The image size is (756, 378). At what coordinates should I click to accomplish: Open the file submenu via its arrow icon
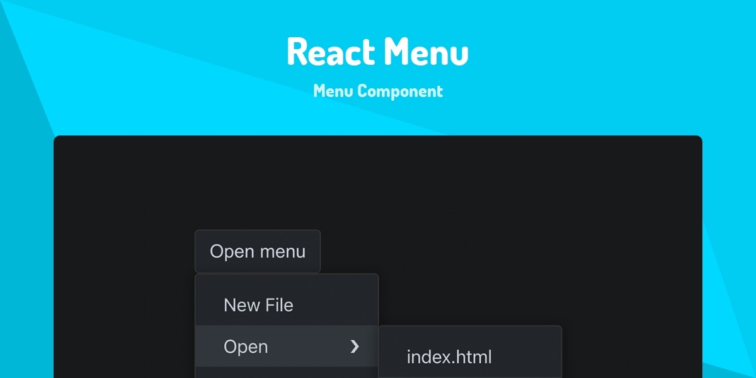356,346
